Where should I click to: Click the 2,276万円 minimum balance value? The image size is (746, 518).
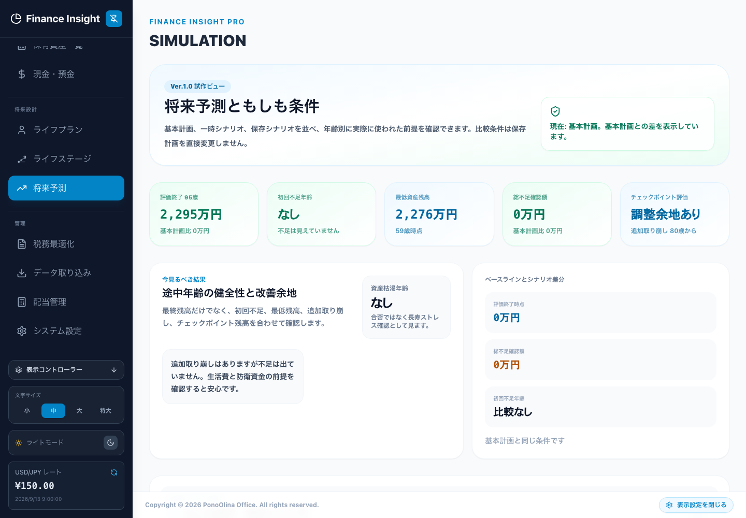point(426,214)
